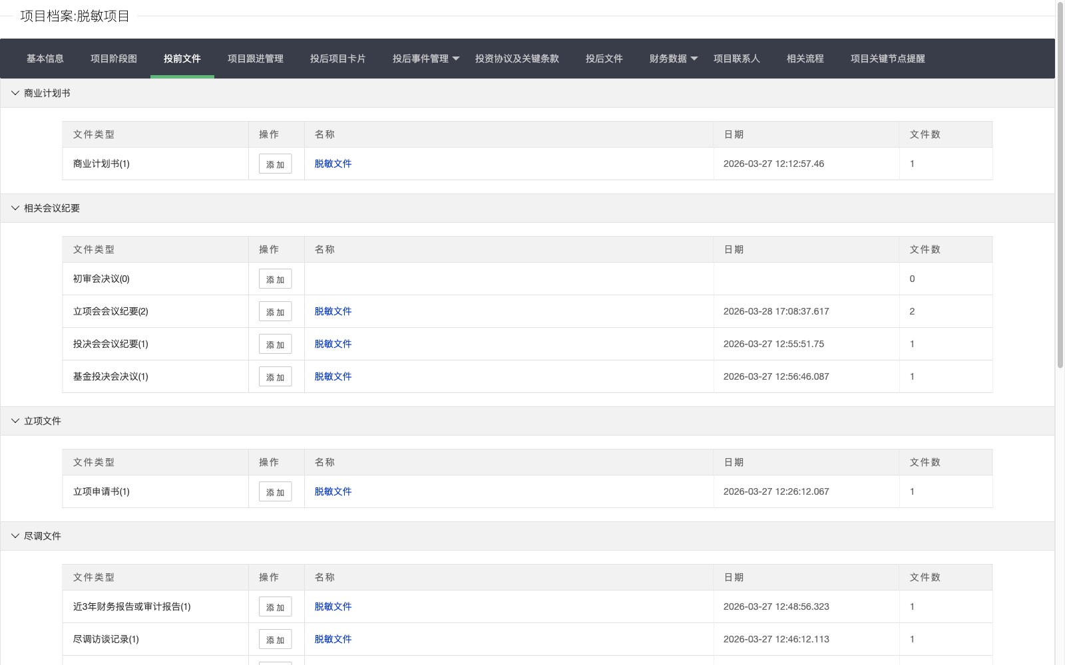The image size is (1065, 665).
Task: Collapse the 立项文件 section
Action: click(x=15, y=421)
